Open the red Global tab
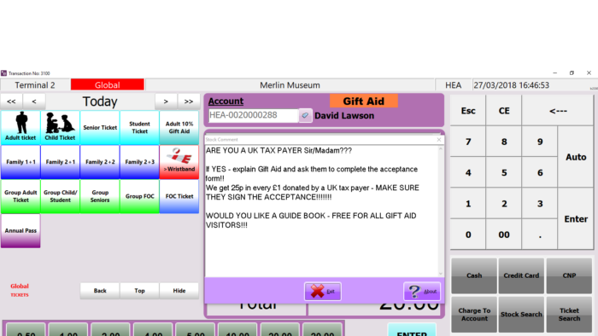 pyautogui.click(x=108, y=85)
